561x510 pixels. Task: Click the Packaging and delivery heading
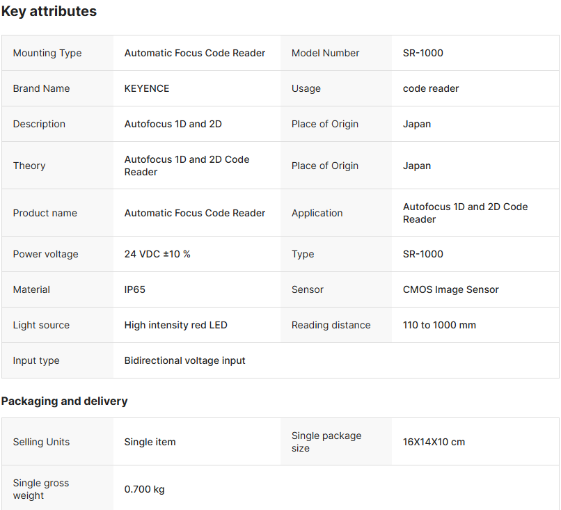64,401
